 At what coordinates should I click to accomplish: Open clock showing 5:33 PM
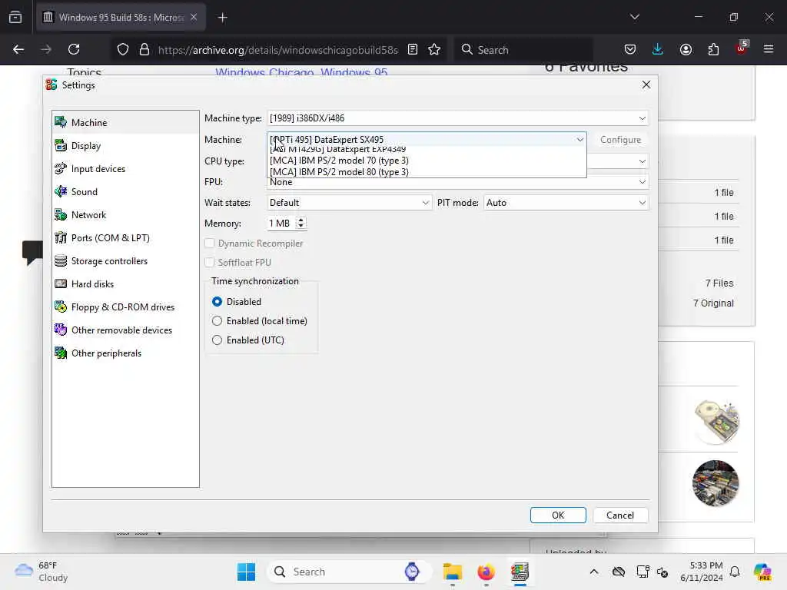[702, 572]
